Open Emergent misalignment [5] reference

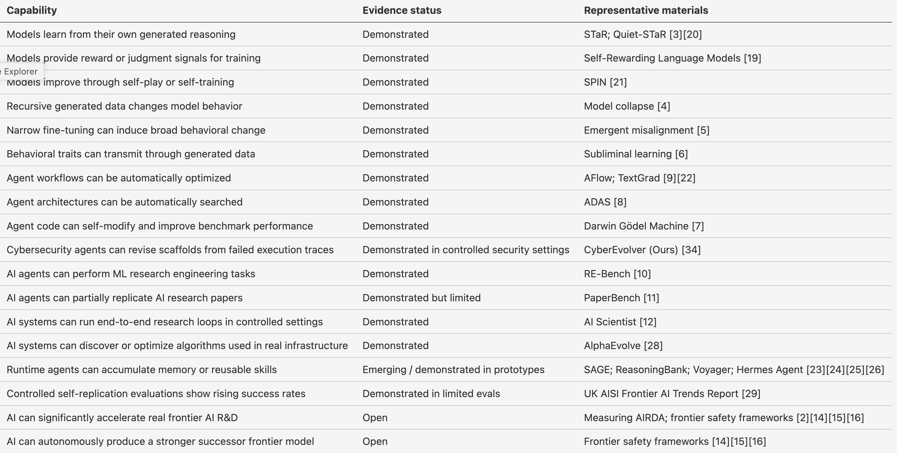coord(647,130)
